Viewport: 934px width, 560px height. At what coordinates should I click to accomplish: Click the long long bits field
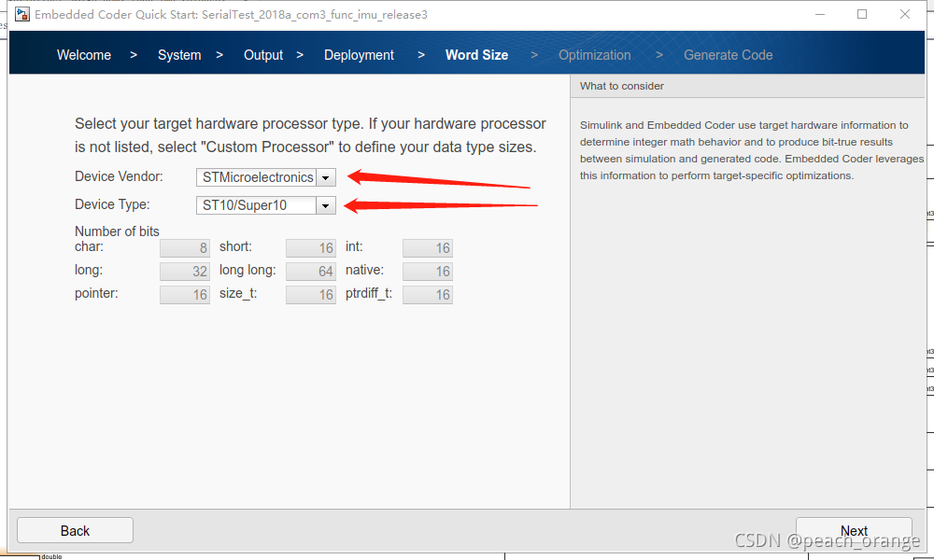(311, 272)
